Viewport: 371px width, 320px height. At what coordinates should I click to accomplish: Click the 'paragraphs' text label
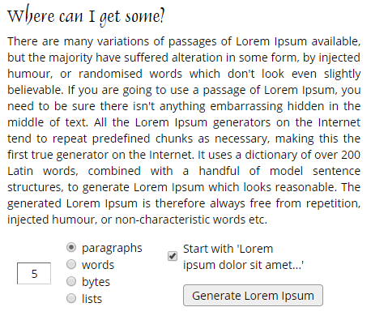112,249
